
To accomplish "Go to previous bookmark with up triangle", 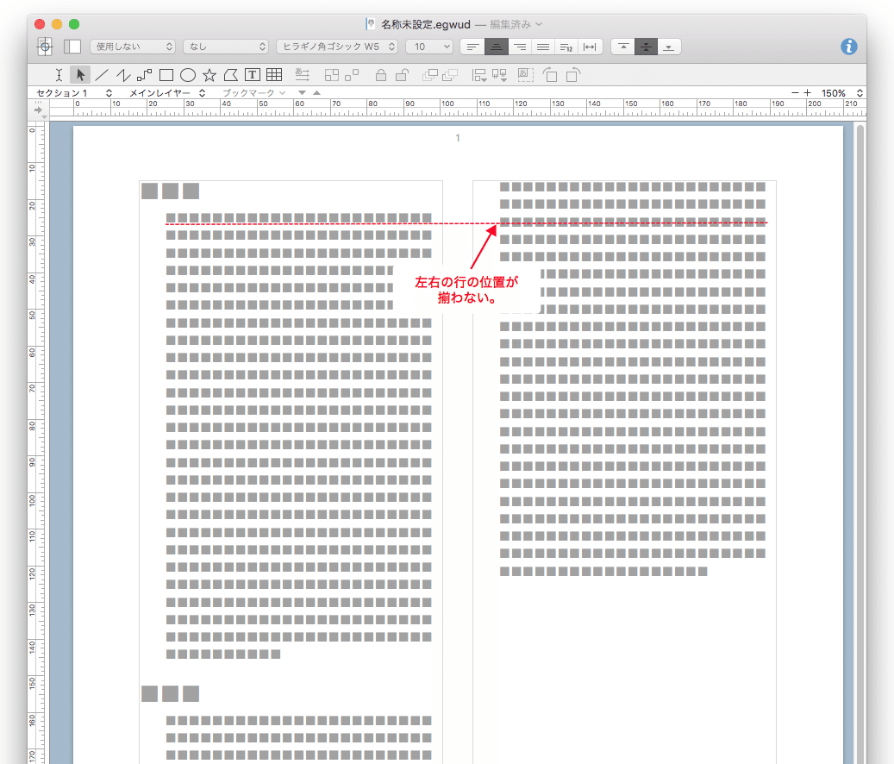I will tap(317, 93).
